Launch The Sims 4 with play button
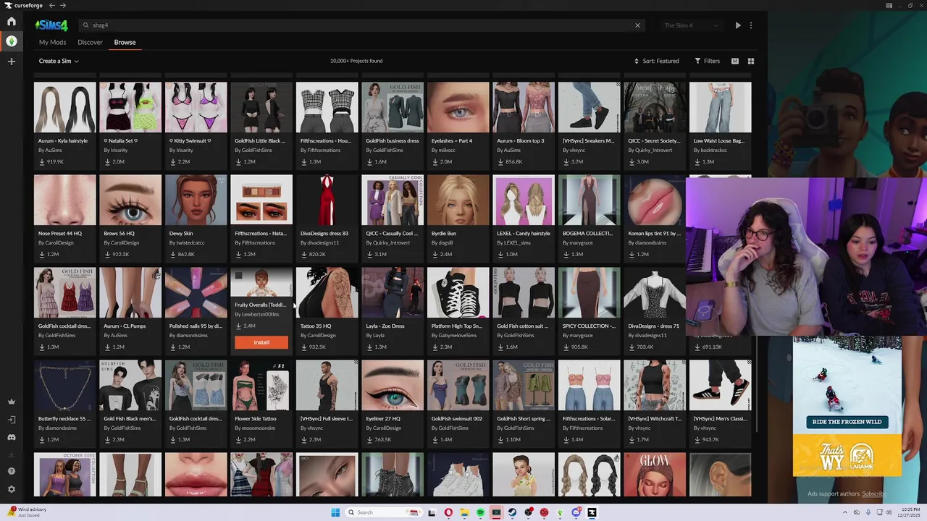This screenshot has height=521, width=927. pos(738,25)
